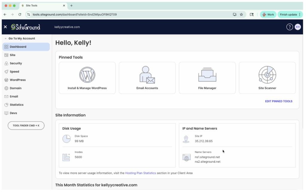This screenshot has height=192, width=306.
Task: Open the WordPress sidebar menu item
Action: point(18,80)
